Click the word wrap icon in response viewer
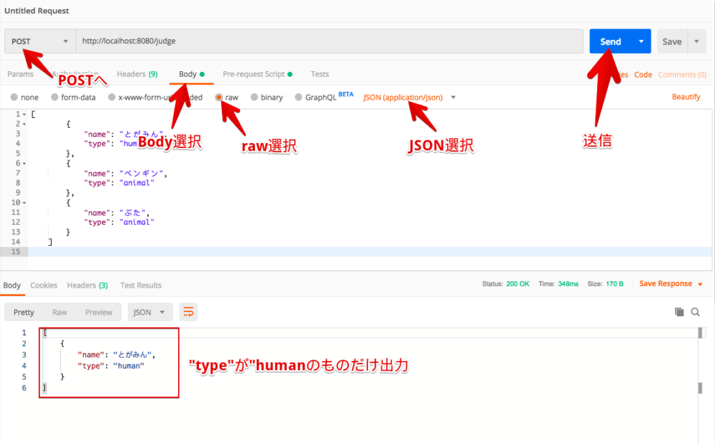This screenshot has height=444, width=715. [x=187, y=312]
